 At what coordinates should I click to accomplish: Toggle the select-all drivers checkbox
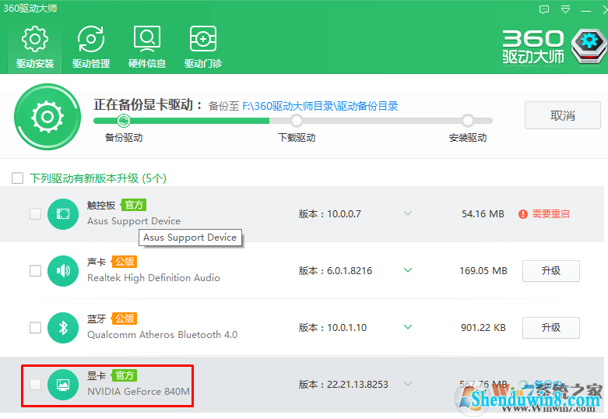(x=17, y=178)
